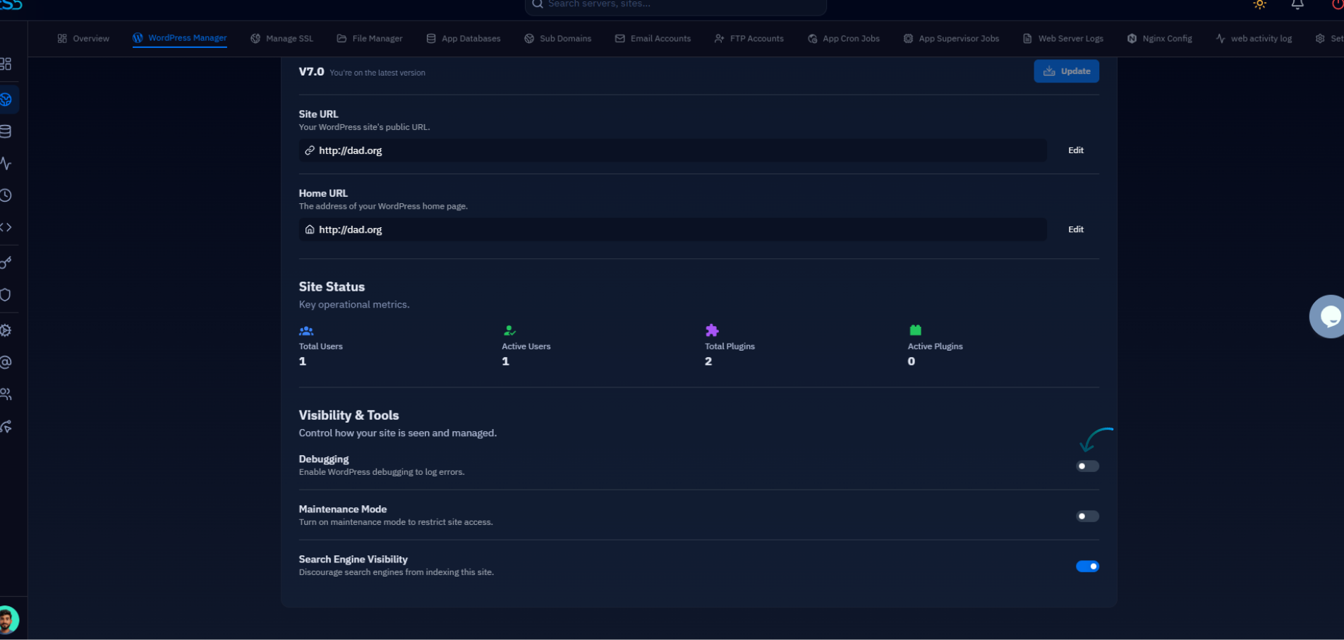Open the shield security icon in sidebar
Screen dimensions: 1344x640
pyautogui.click(x=6, y=295)
